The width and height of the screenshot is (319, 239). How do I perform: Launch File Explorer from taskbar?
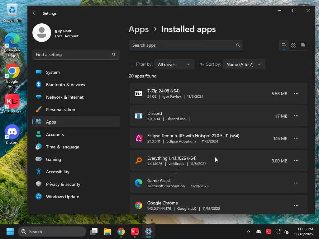tap(107, 232)
